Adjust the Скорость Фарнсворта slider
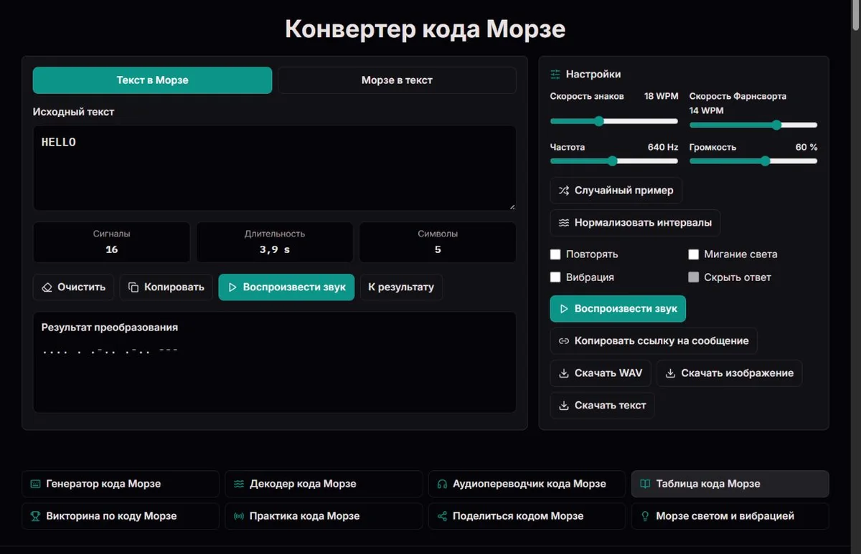This screenshot has width=861, height=554. tap(753, 125)
